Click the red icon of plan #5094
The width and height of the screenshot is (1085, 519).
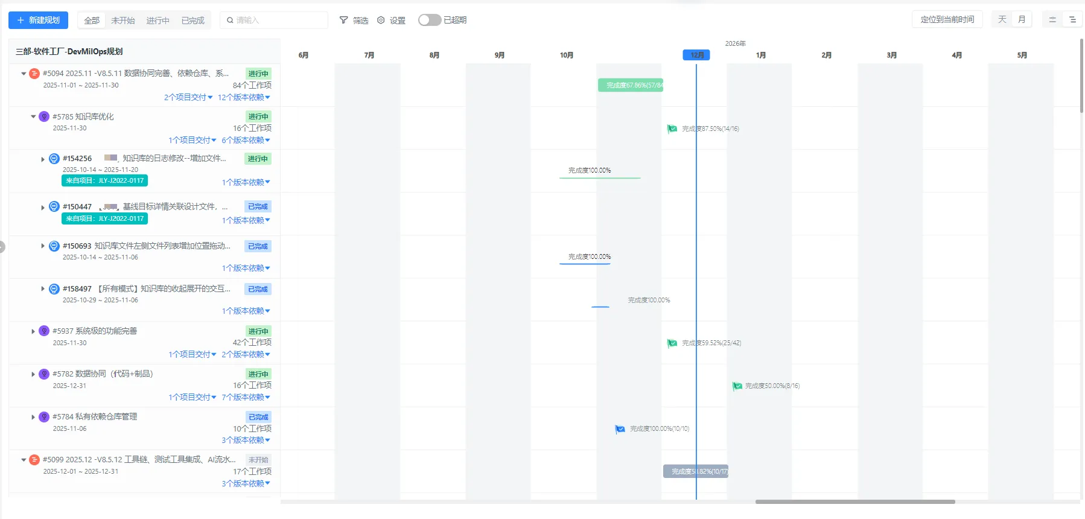pos(34,74)
